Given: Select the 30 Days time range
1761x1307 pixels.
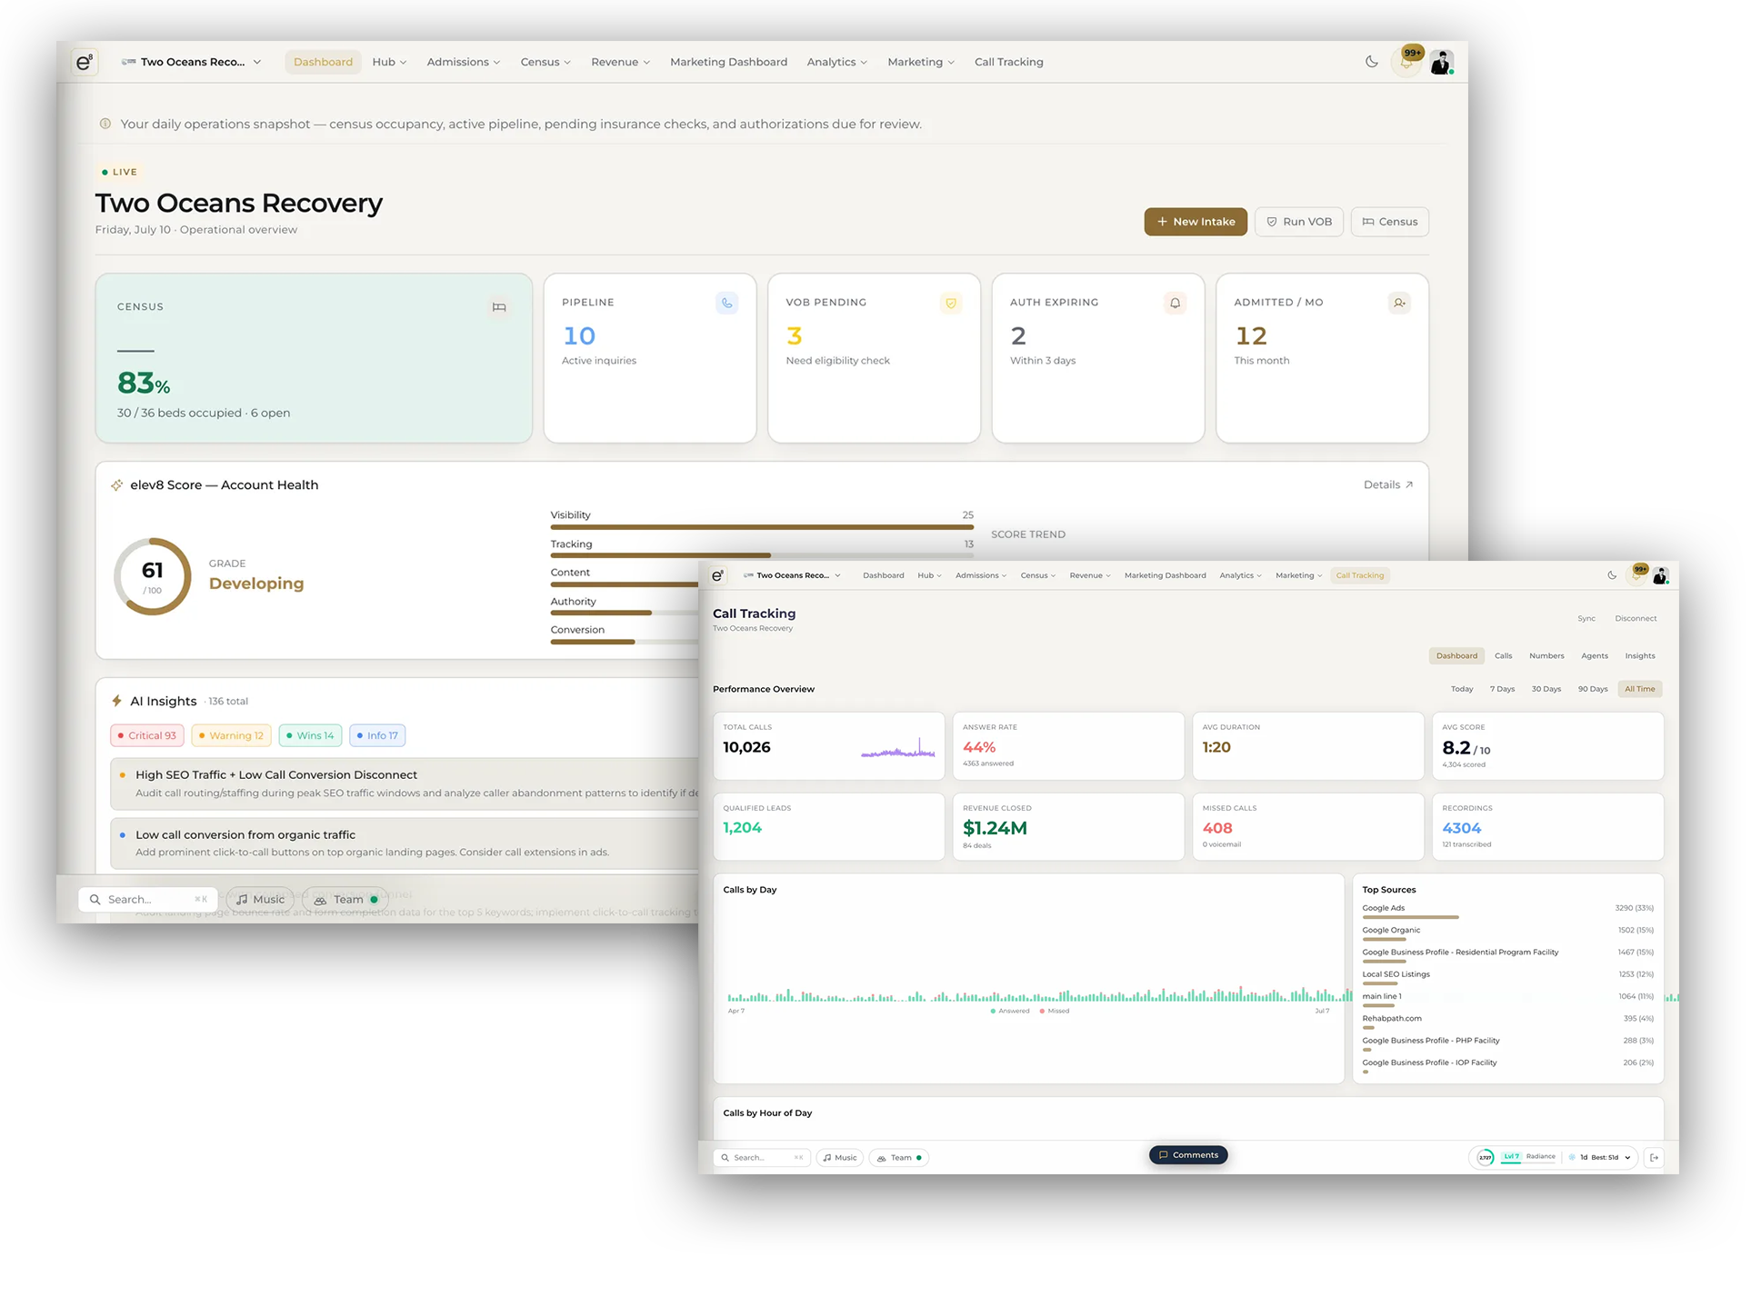Looking at the screenshot, I should 1546,689.
